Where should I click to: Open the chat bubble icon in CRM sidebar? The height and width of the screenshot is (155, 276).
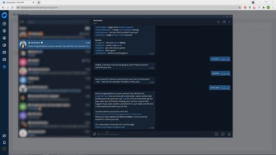click(4, 136)
